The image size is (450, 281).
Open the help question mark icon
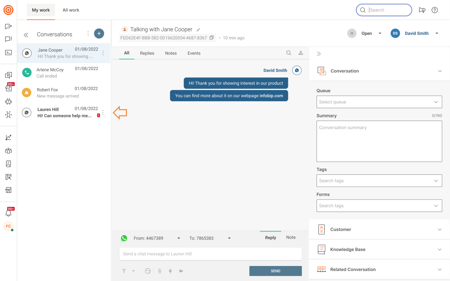[434, 10]
